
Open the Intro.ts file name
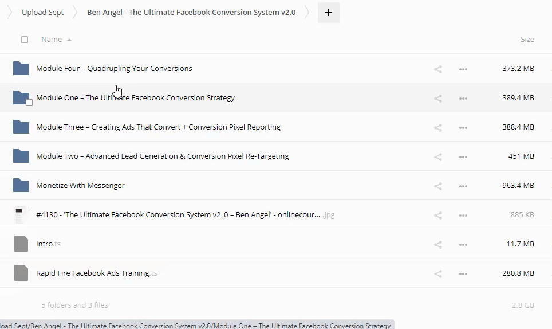[48, 244]
